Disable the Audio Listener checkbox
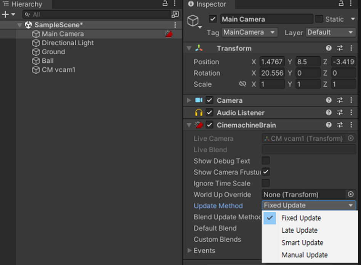361x265 pixels. [209, 113]
